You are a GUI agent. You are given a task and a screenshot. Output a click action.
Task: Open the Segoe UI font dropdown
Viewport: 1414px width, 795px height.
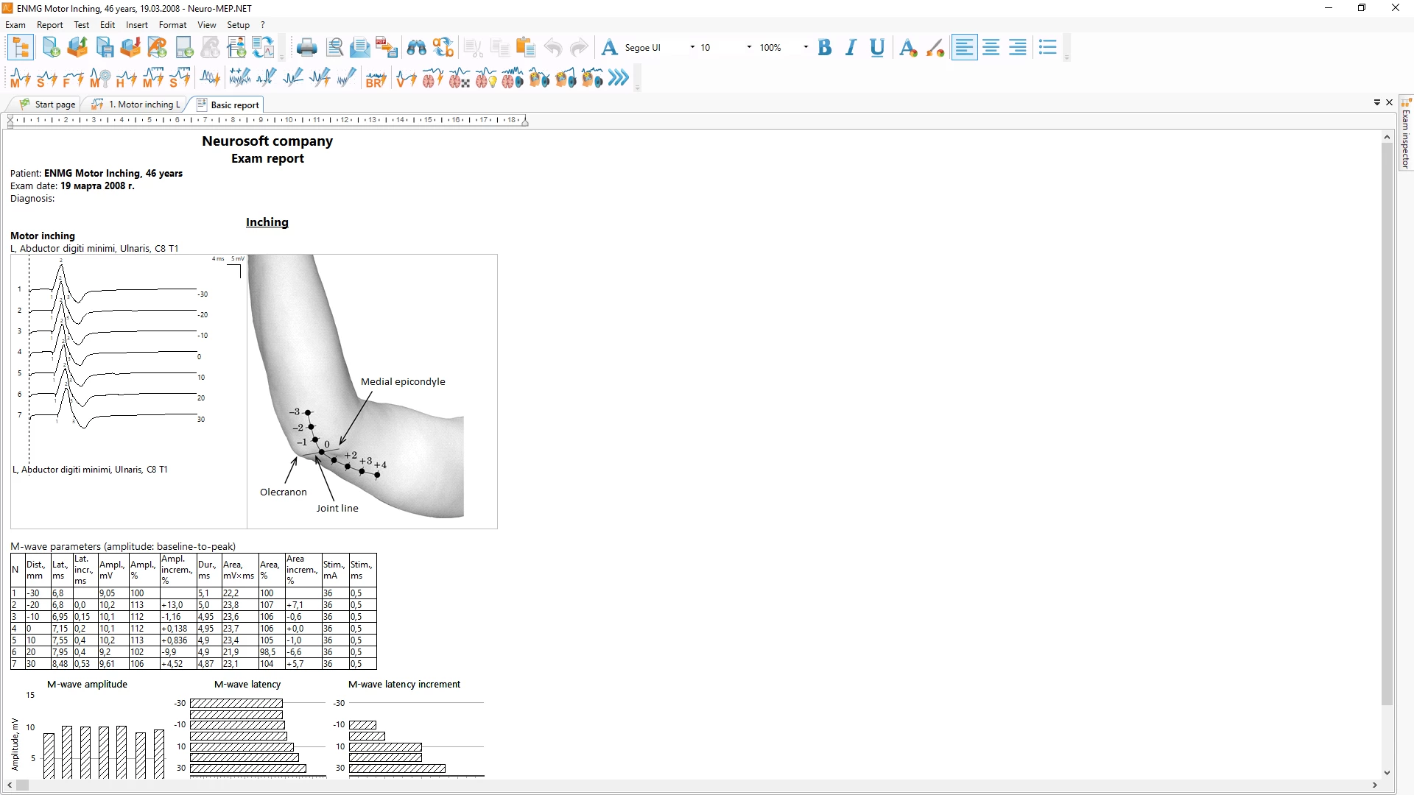point(692,48)
